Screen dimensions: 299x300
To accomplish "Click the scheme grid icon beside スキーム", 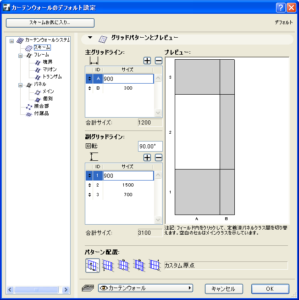I will click(29, 48).
